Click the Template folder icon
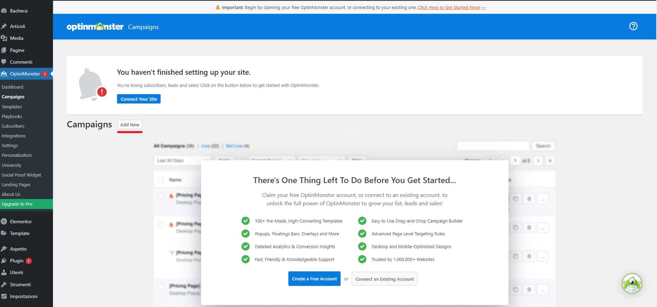657x307 pixels. [x=4, y=233]
